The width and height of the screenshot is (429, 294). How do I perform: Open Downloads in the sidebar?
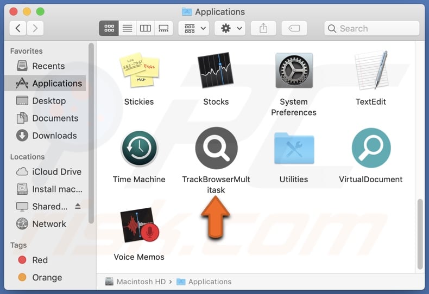[46, 136]
